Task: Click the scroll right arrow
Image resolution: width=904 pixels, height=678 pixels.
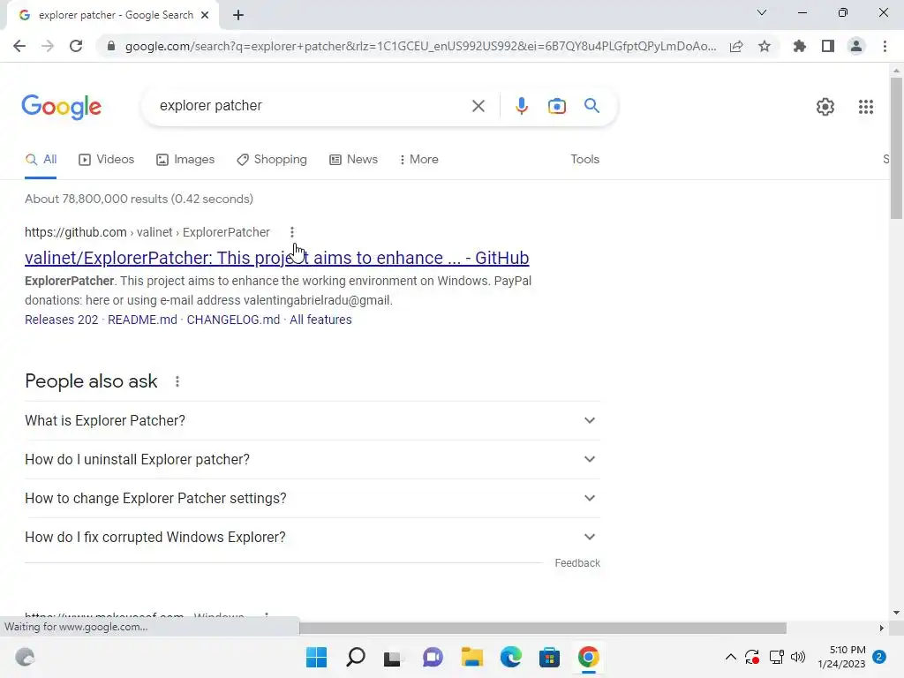Action: pos(881,628)
